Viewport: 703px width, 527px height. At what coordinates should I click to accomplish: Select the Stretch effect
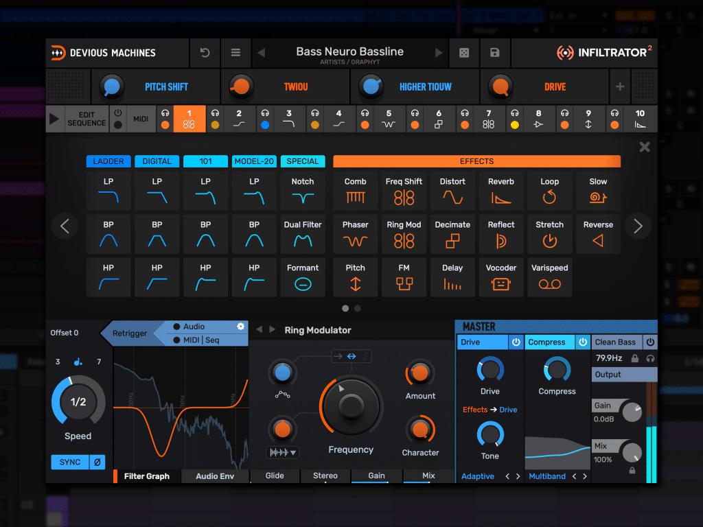coord(550,234)
